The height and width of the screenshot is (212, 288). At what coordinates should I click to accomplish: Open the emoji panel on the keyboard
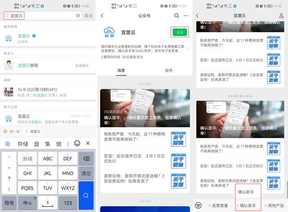point(77,143)
